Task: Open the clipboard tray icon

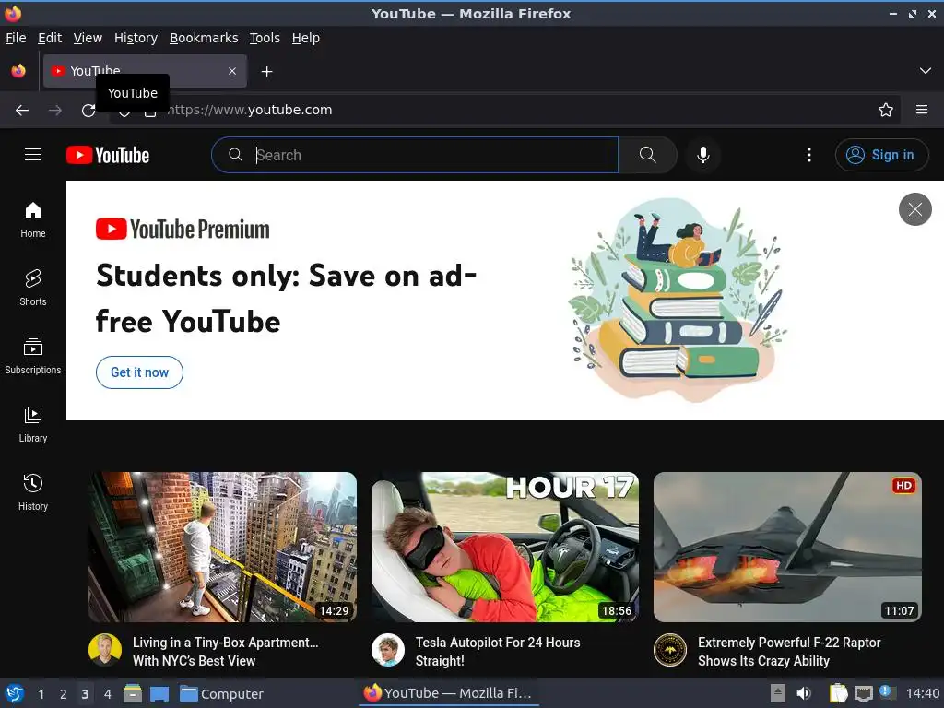Action: click(x=837, y=693)
